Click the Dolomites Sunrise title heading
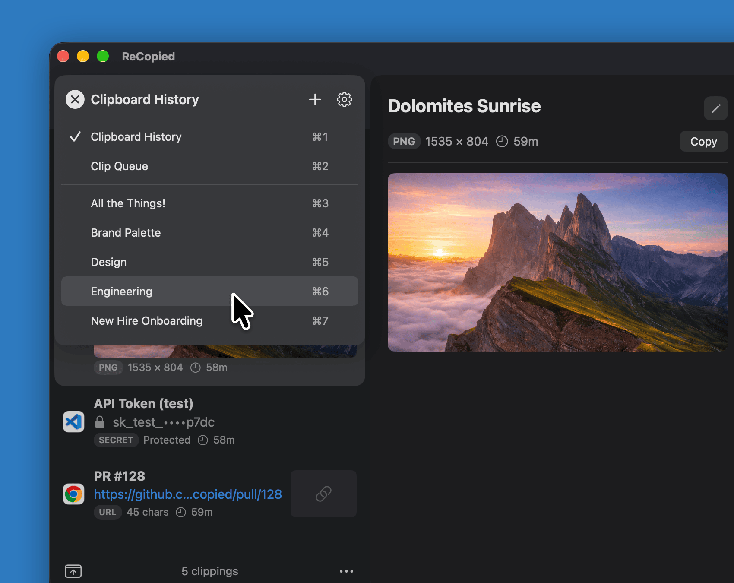 point(464,106)
